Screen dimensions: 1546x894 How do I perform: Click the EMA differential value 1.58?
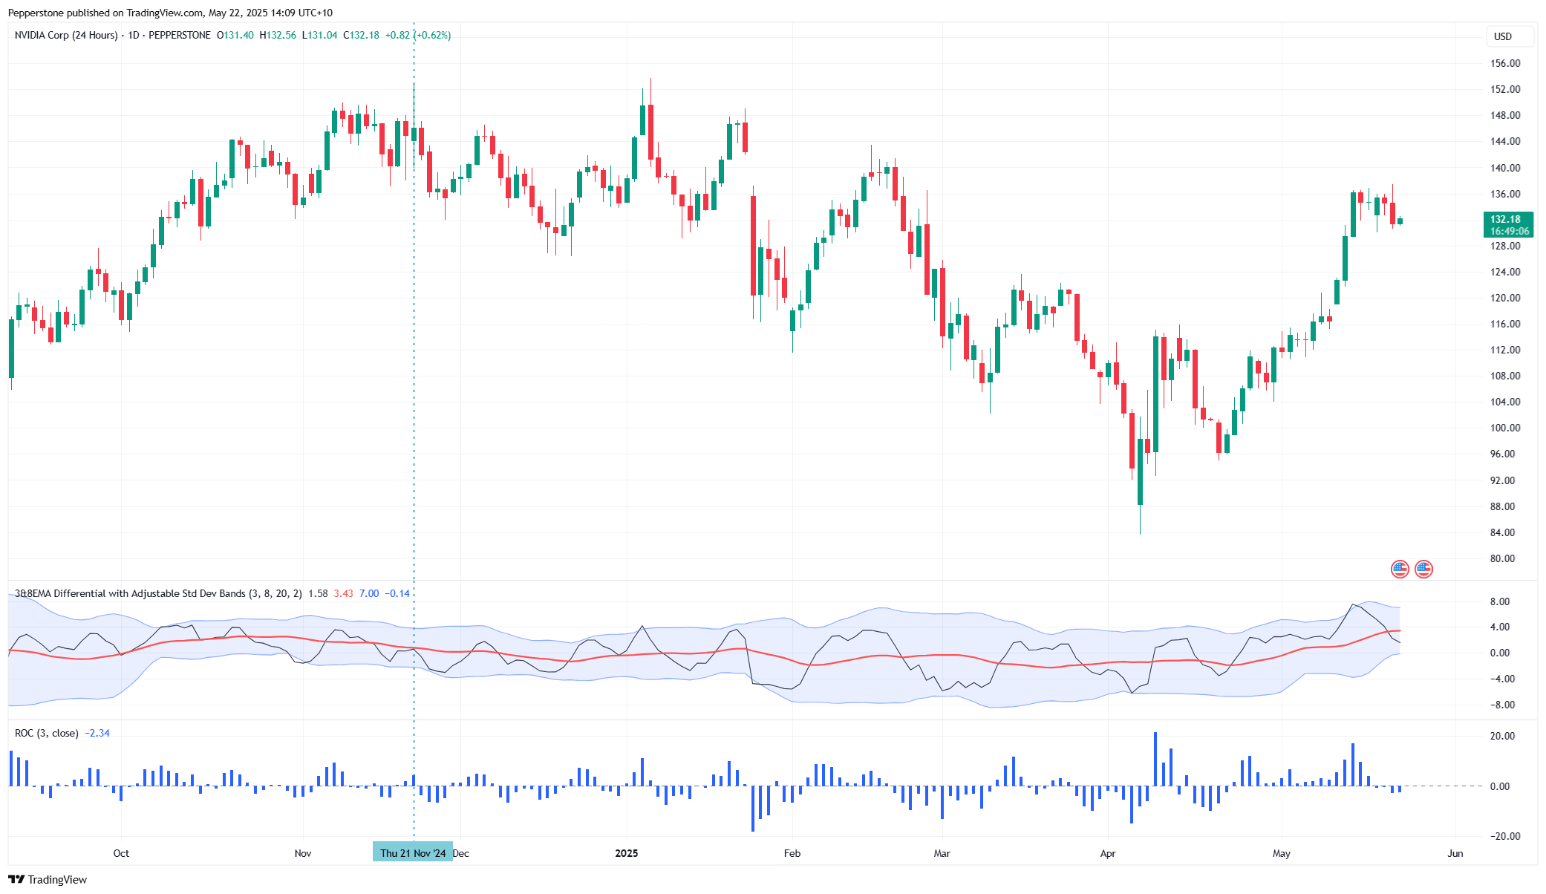tap(318, 593)
